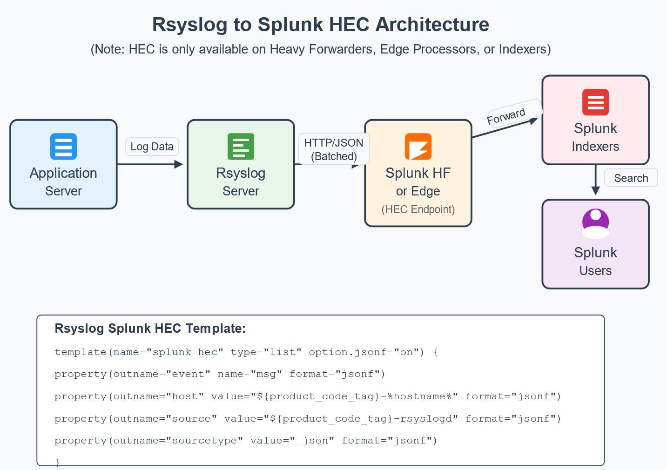This screenshot has width=667, height=470.
Task: Select the HTTP/JSON (Batched) label
Action: (x=334, y=149)
